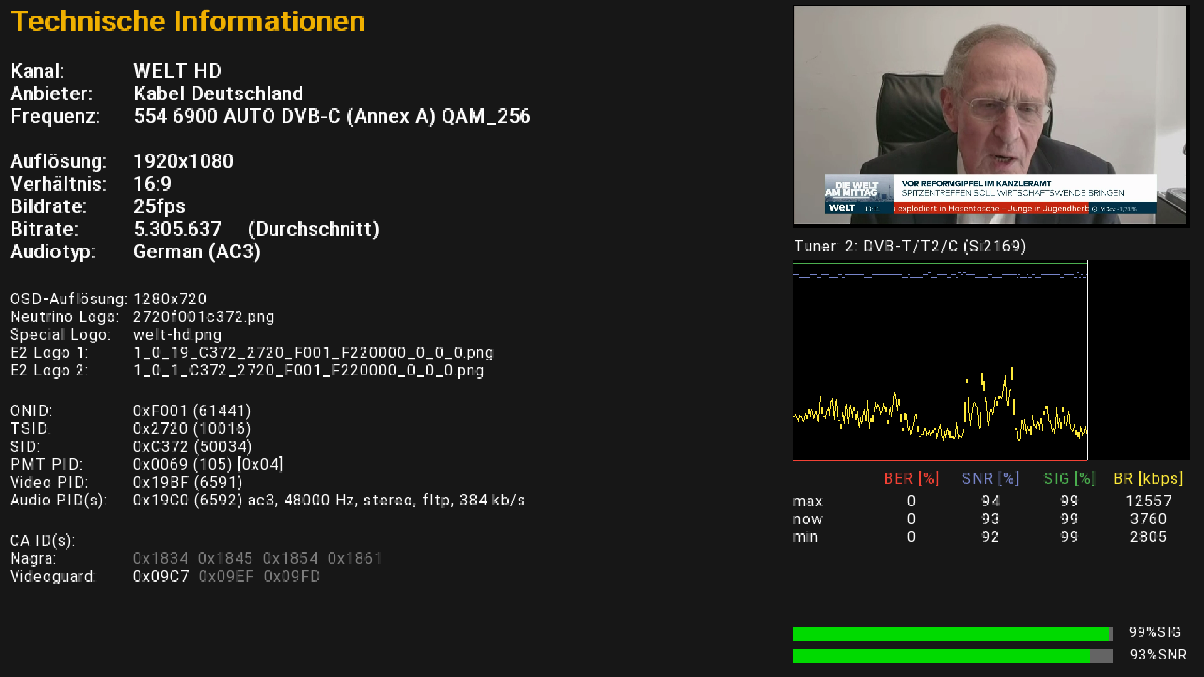Click the SID value "0xC372 (50034)"
Image resolution: width=1204 pixels, height=677 pixels.
pos(193,447)
